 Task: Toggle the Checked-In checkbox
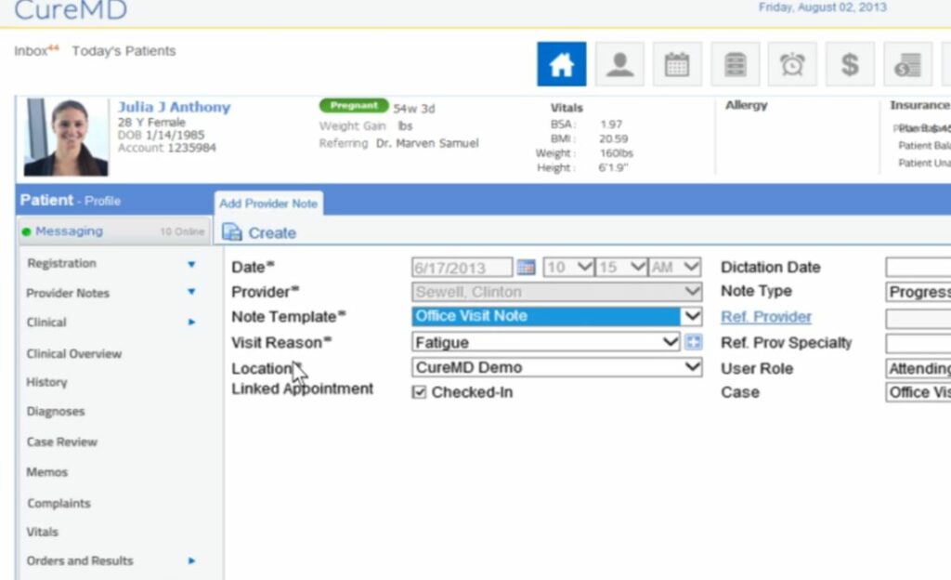(x=419, y=392)
